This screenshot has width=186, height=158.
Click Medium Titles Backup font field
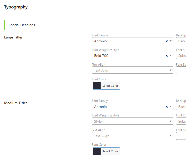[x=182, y=107]
